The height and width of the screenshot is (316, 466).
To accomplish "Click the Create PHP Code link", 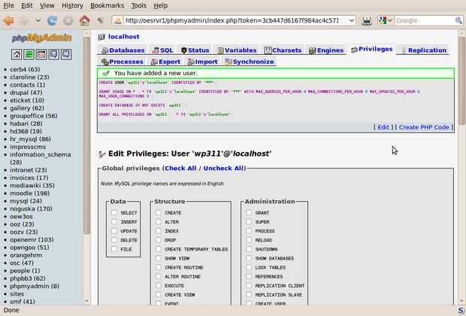I will 424,127.
